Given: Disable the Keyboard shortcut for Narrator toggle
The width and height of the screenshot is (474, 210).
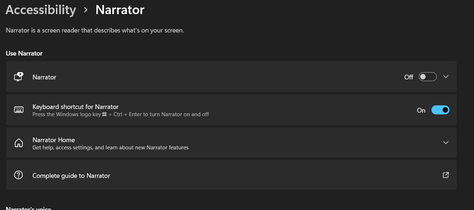Looking at the screenshot, I should 440,110.
